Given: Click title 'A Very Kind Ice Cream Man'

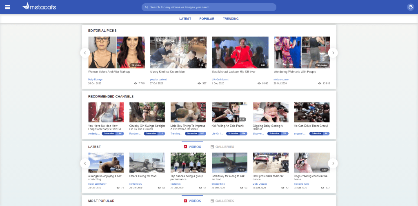Looking at the screenshot, I should pos(167,72).
